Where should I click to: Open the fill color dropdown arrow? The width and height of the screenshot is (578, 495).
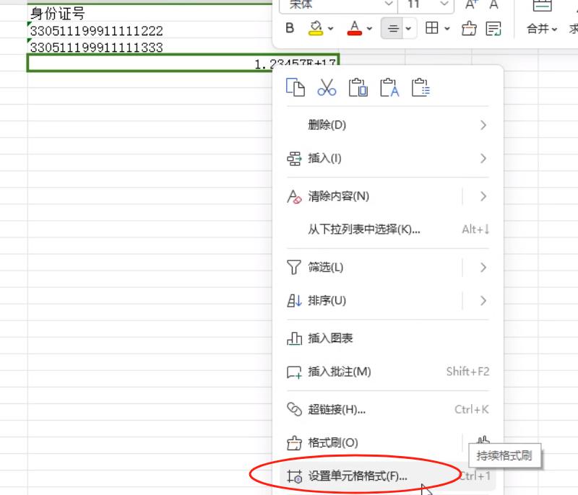tap(331, 28)
